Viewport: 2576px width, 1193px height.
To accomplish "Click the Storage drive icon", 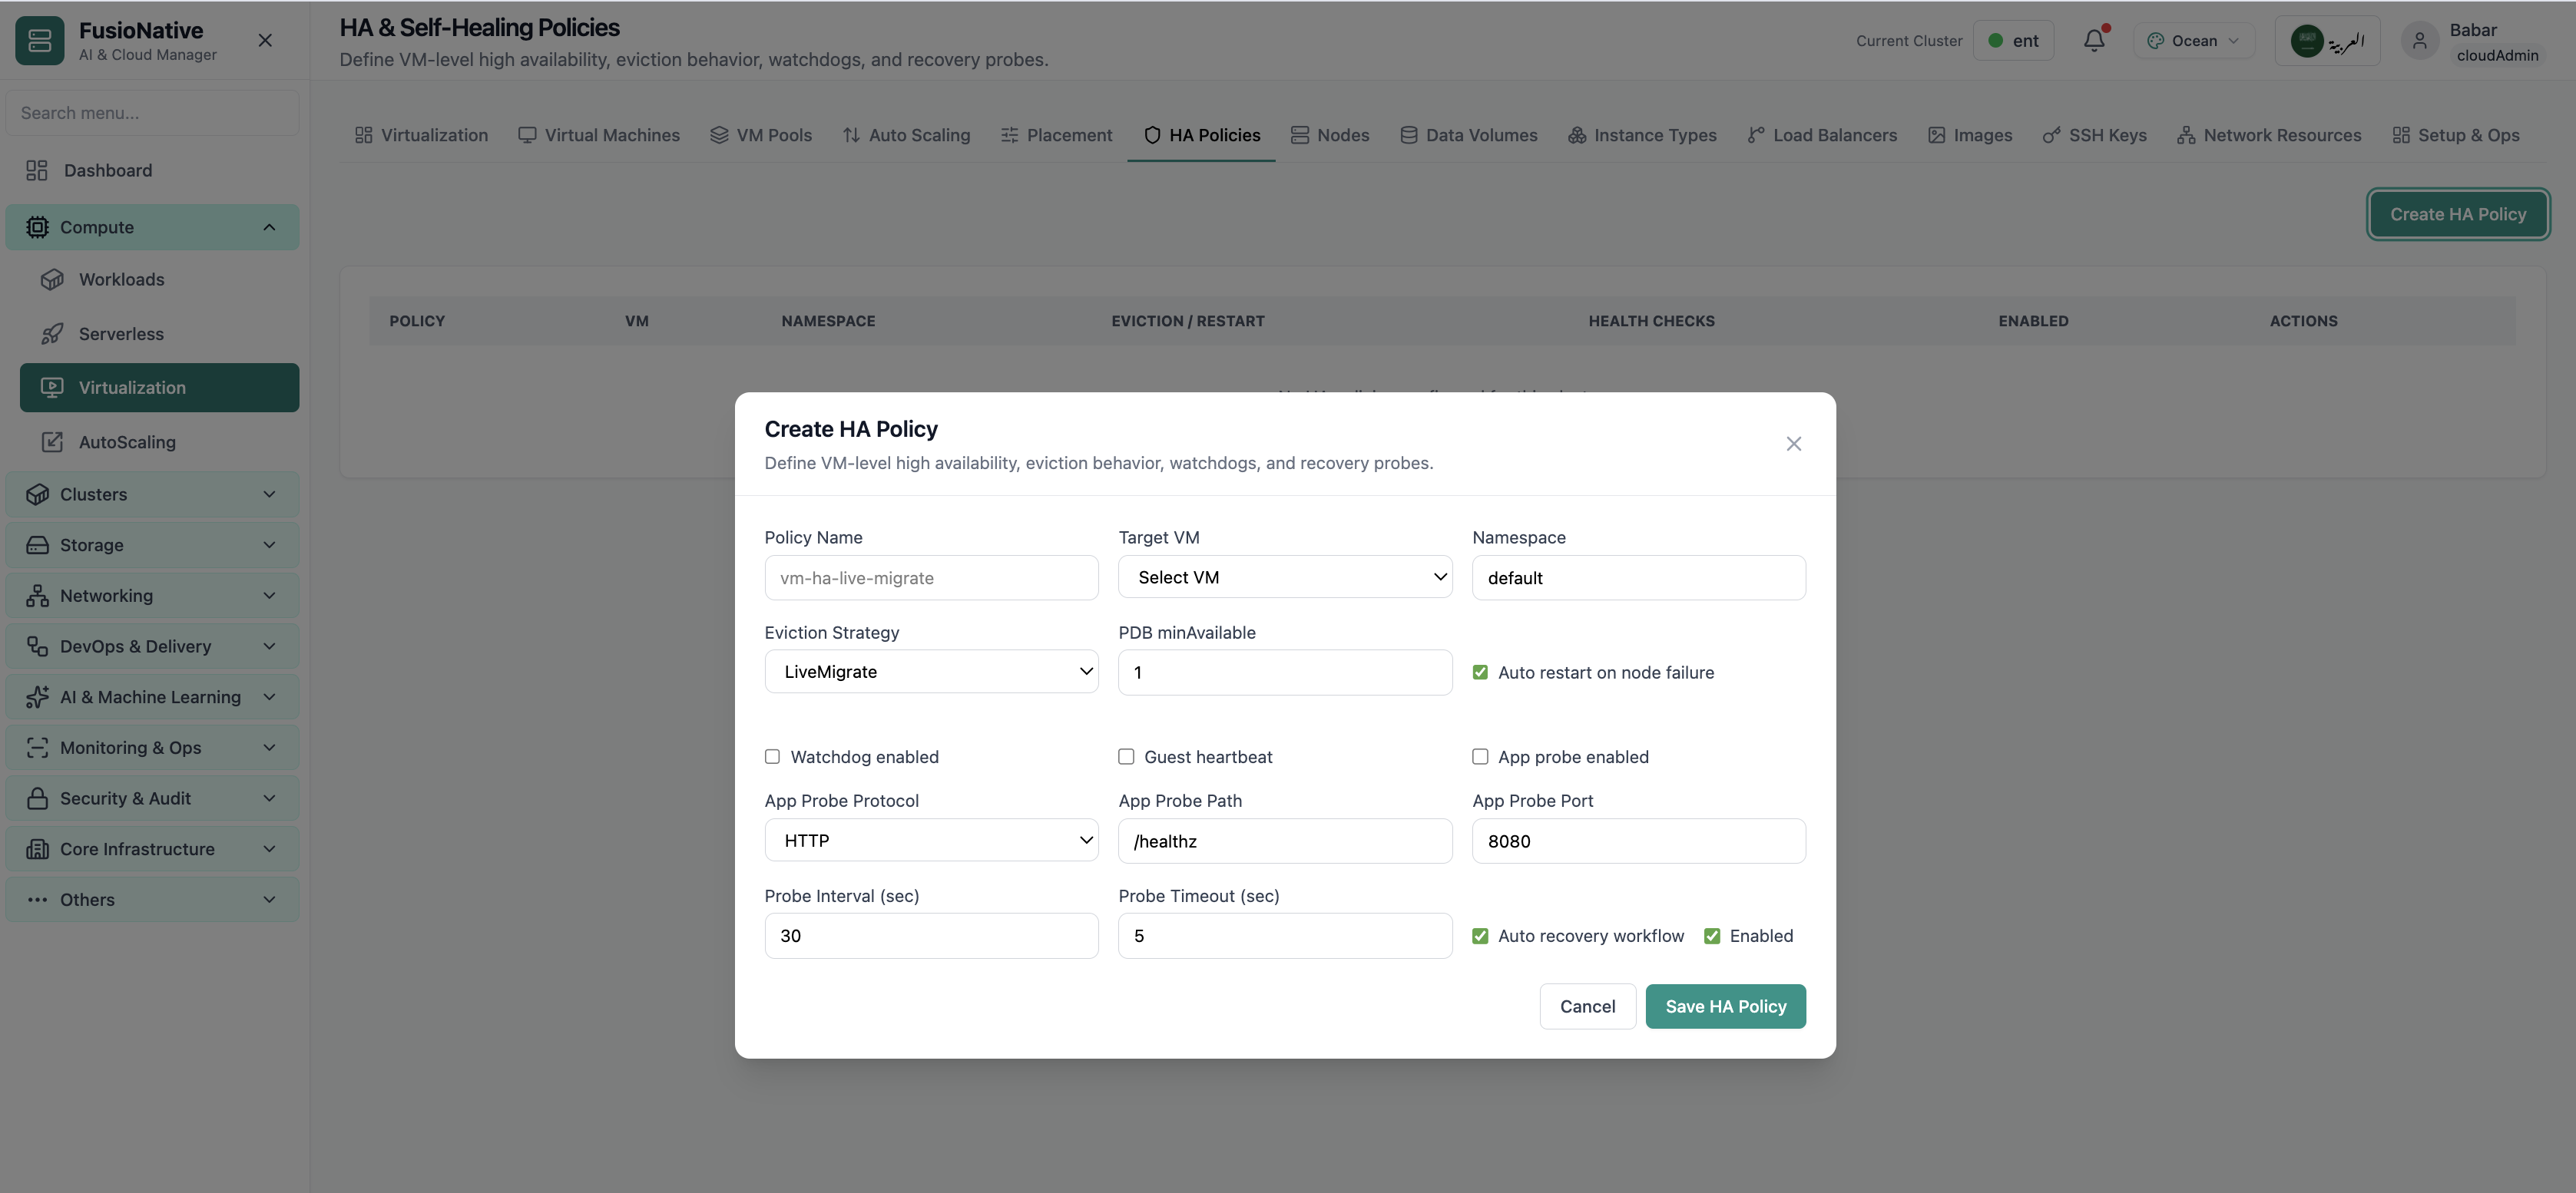I will point(37,546).
